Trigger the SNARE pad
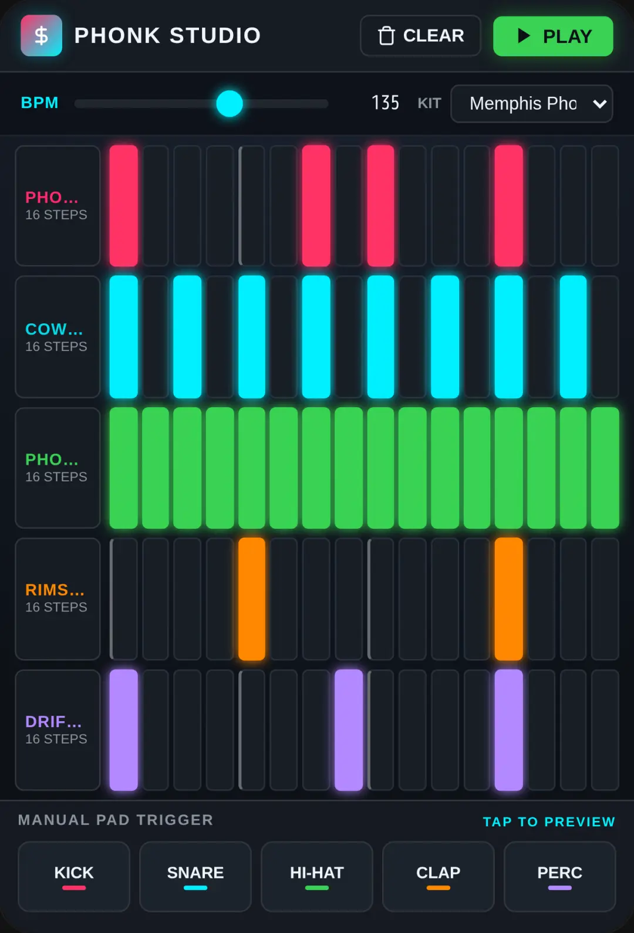Image resolution: width=634 pixels, height=933 pixels. [x=195, y=877]
